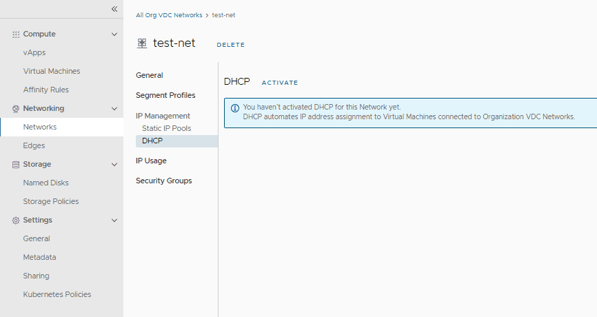This screenshot has width=597, height=317.
Task: Open Affinity Rules in the sidebar
Action: 45,90
